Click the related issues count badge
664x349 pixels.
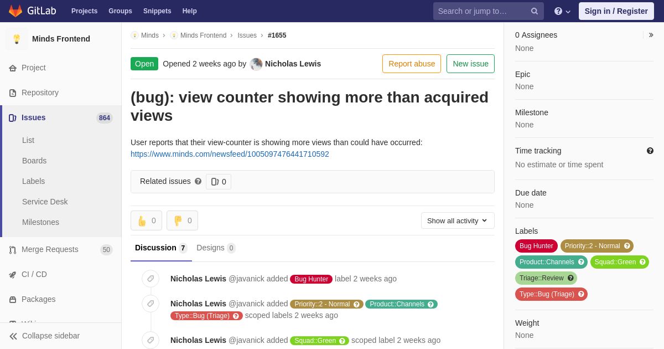tap(219, 182)
